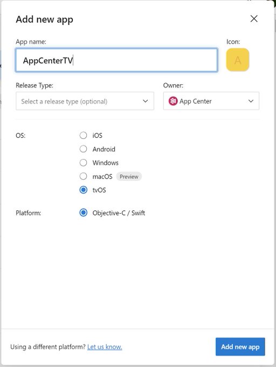
Task: Open the yellow app icon picker
Action: [237, 60]
